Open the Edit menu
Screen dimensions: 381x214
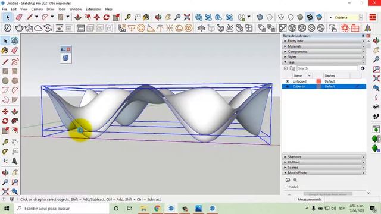(14, 9)
